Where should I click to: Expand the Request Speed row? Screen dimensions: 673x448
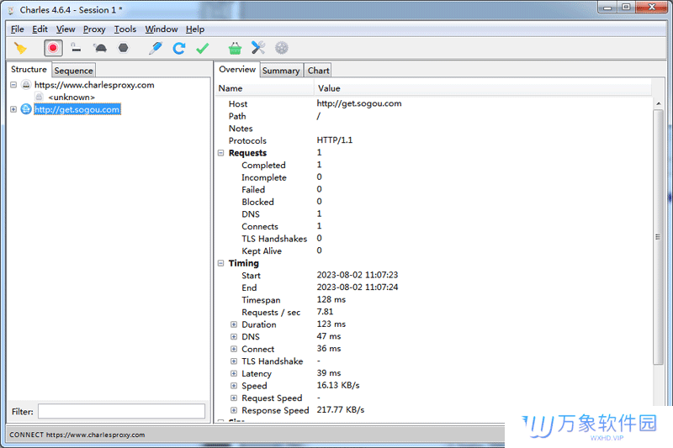(x=234, y=398)
